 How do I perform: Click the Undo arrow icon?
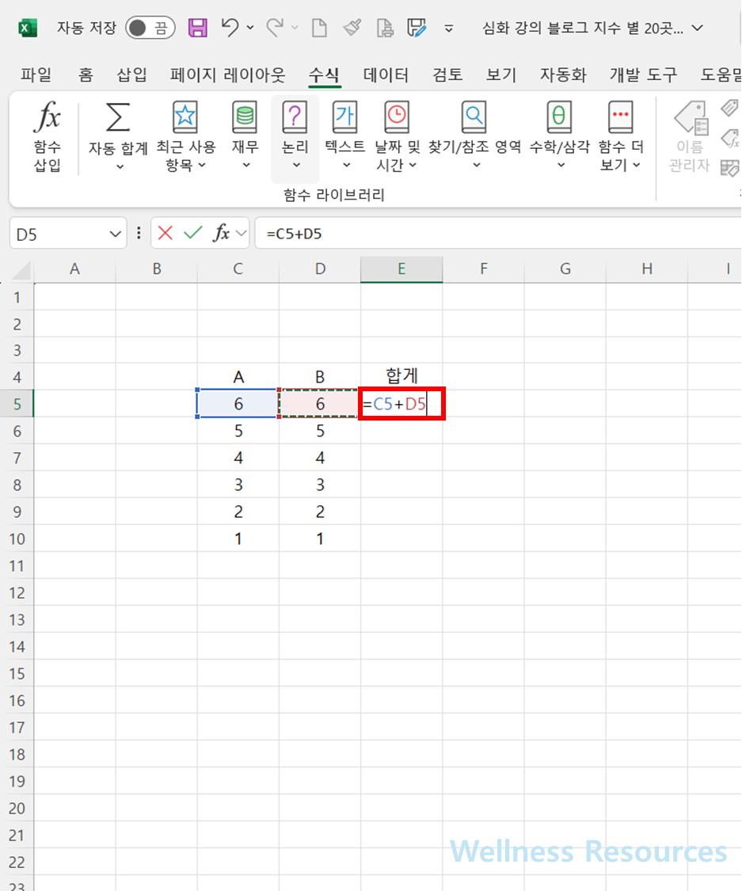point(230,27)
